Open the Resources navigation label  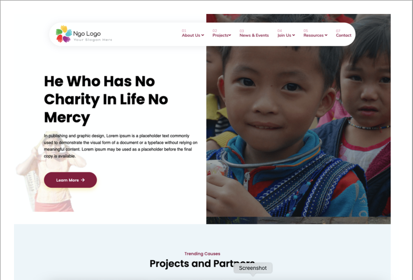pyautogui.click(x=314, y=35)
